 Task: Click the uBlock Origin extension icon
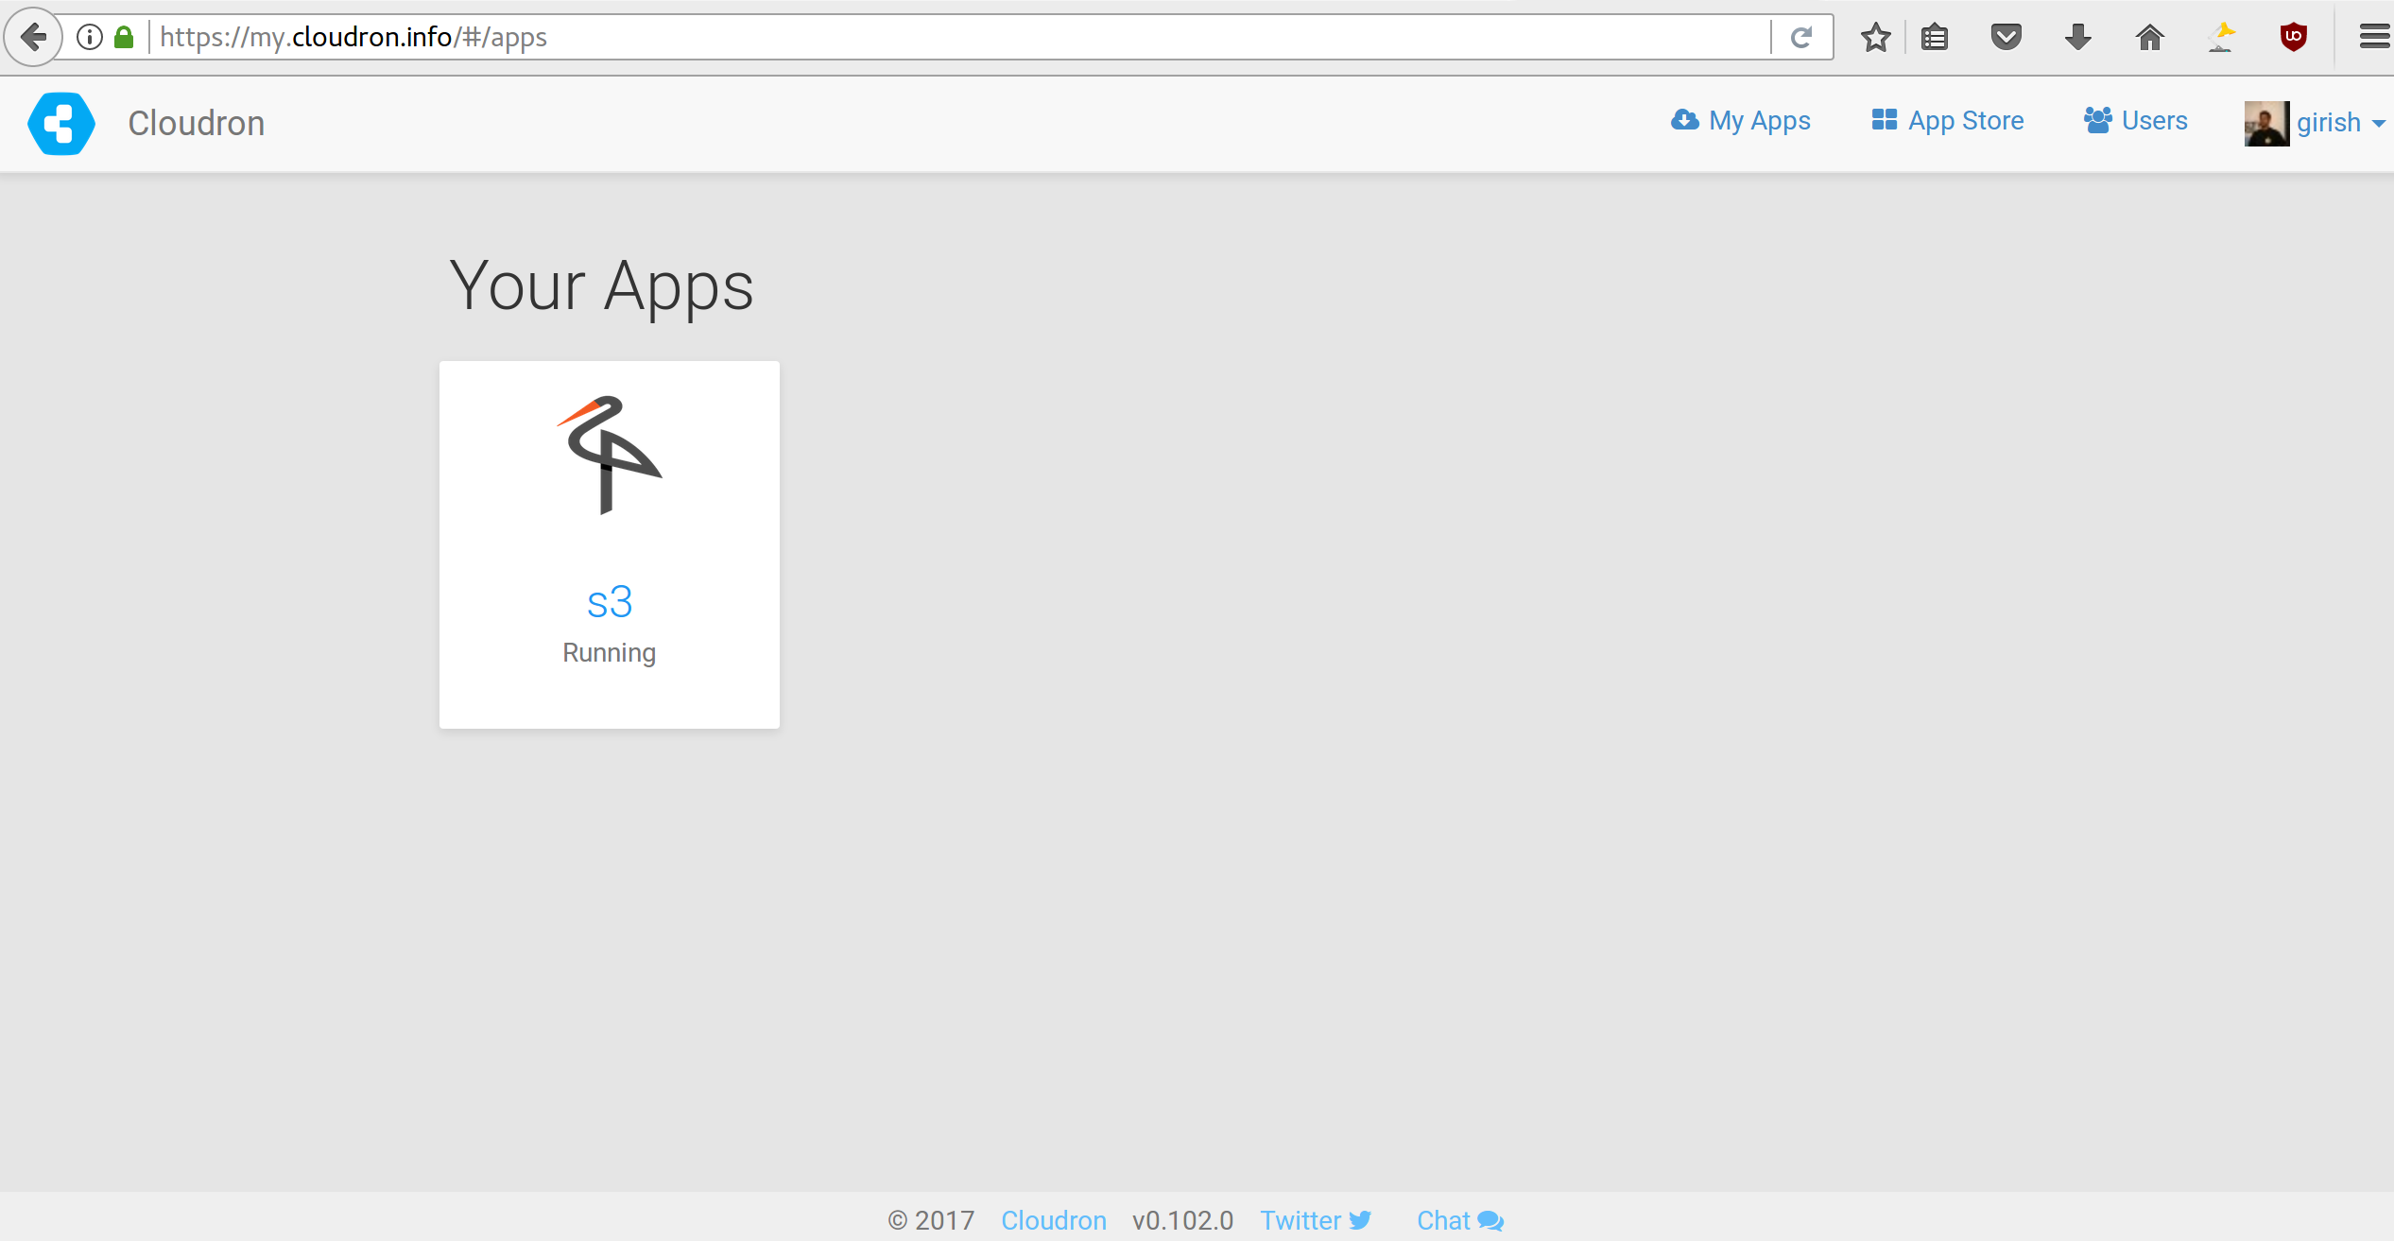2294,37
